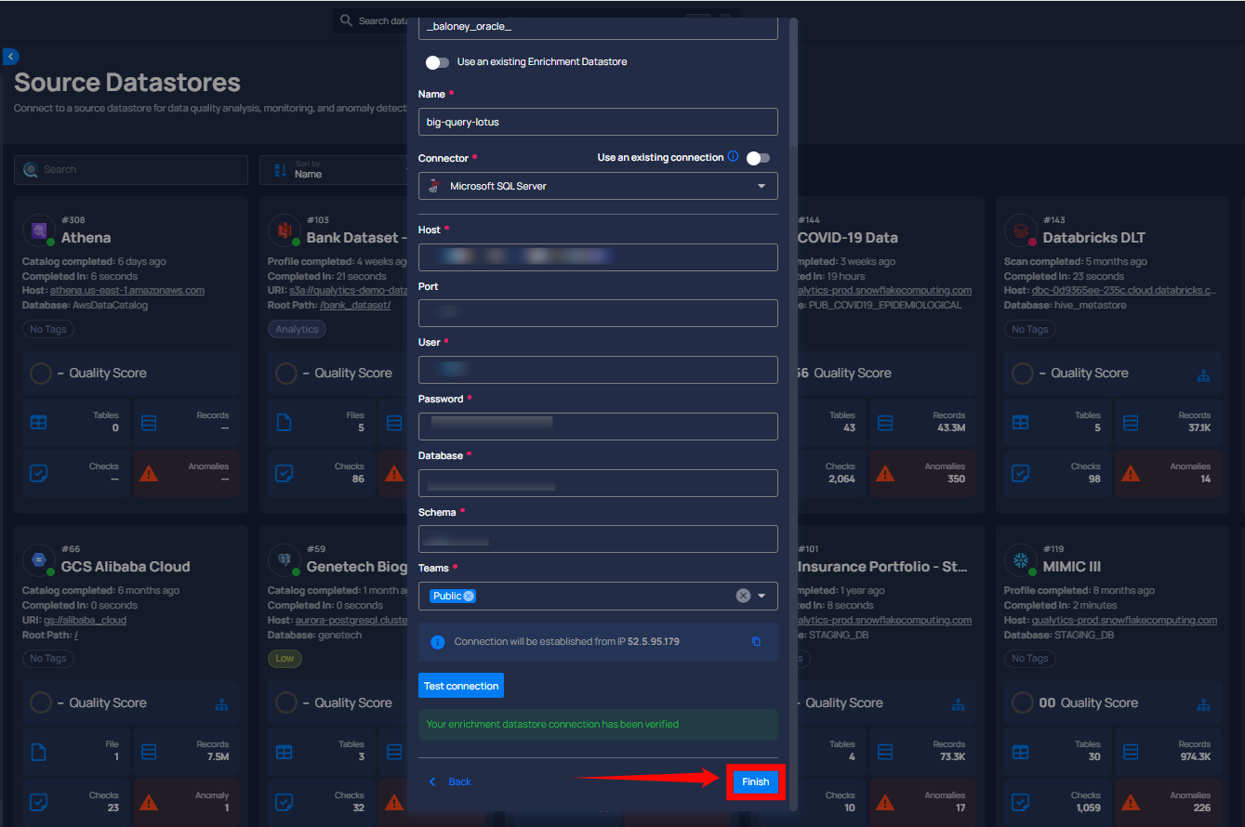The height and width of the screenshot is (827, 1245).
Task: Click the Port input field
Action: click(598, 313)
